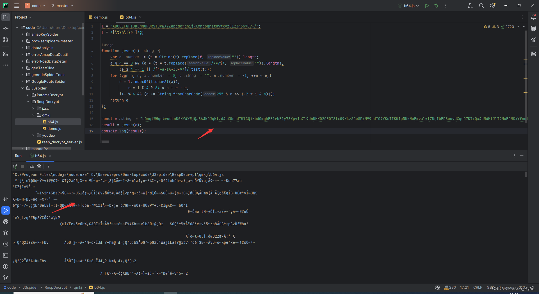This screenshot has width=539, height=294.
Task: Click '1 usage' inlay hint
Action: point(107,45)
